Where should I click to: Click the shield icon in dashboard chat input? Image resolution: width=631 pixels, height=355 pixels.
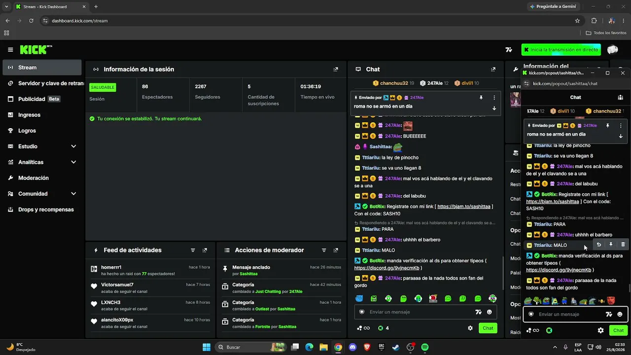362,312
